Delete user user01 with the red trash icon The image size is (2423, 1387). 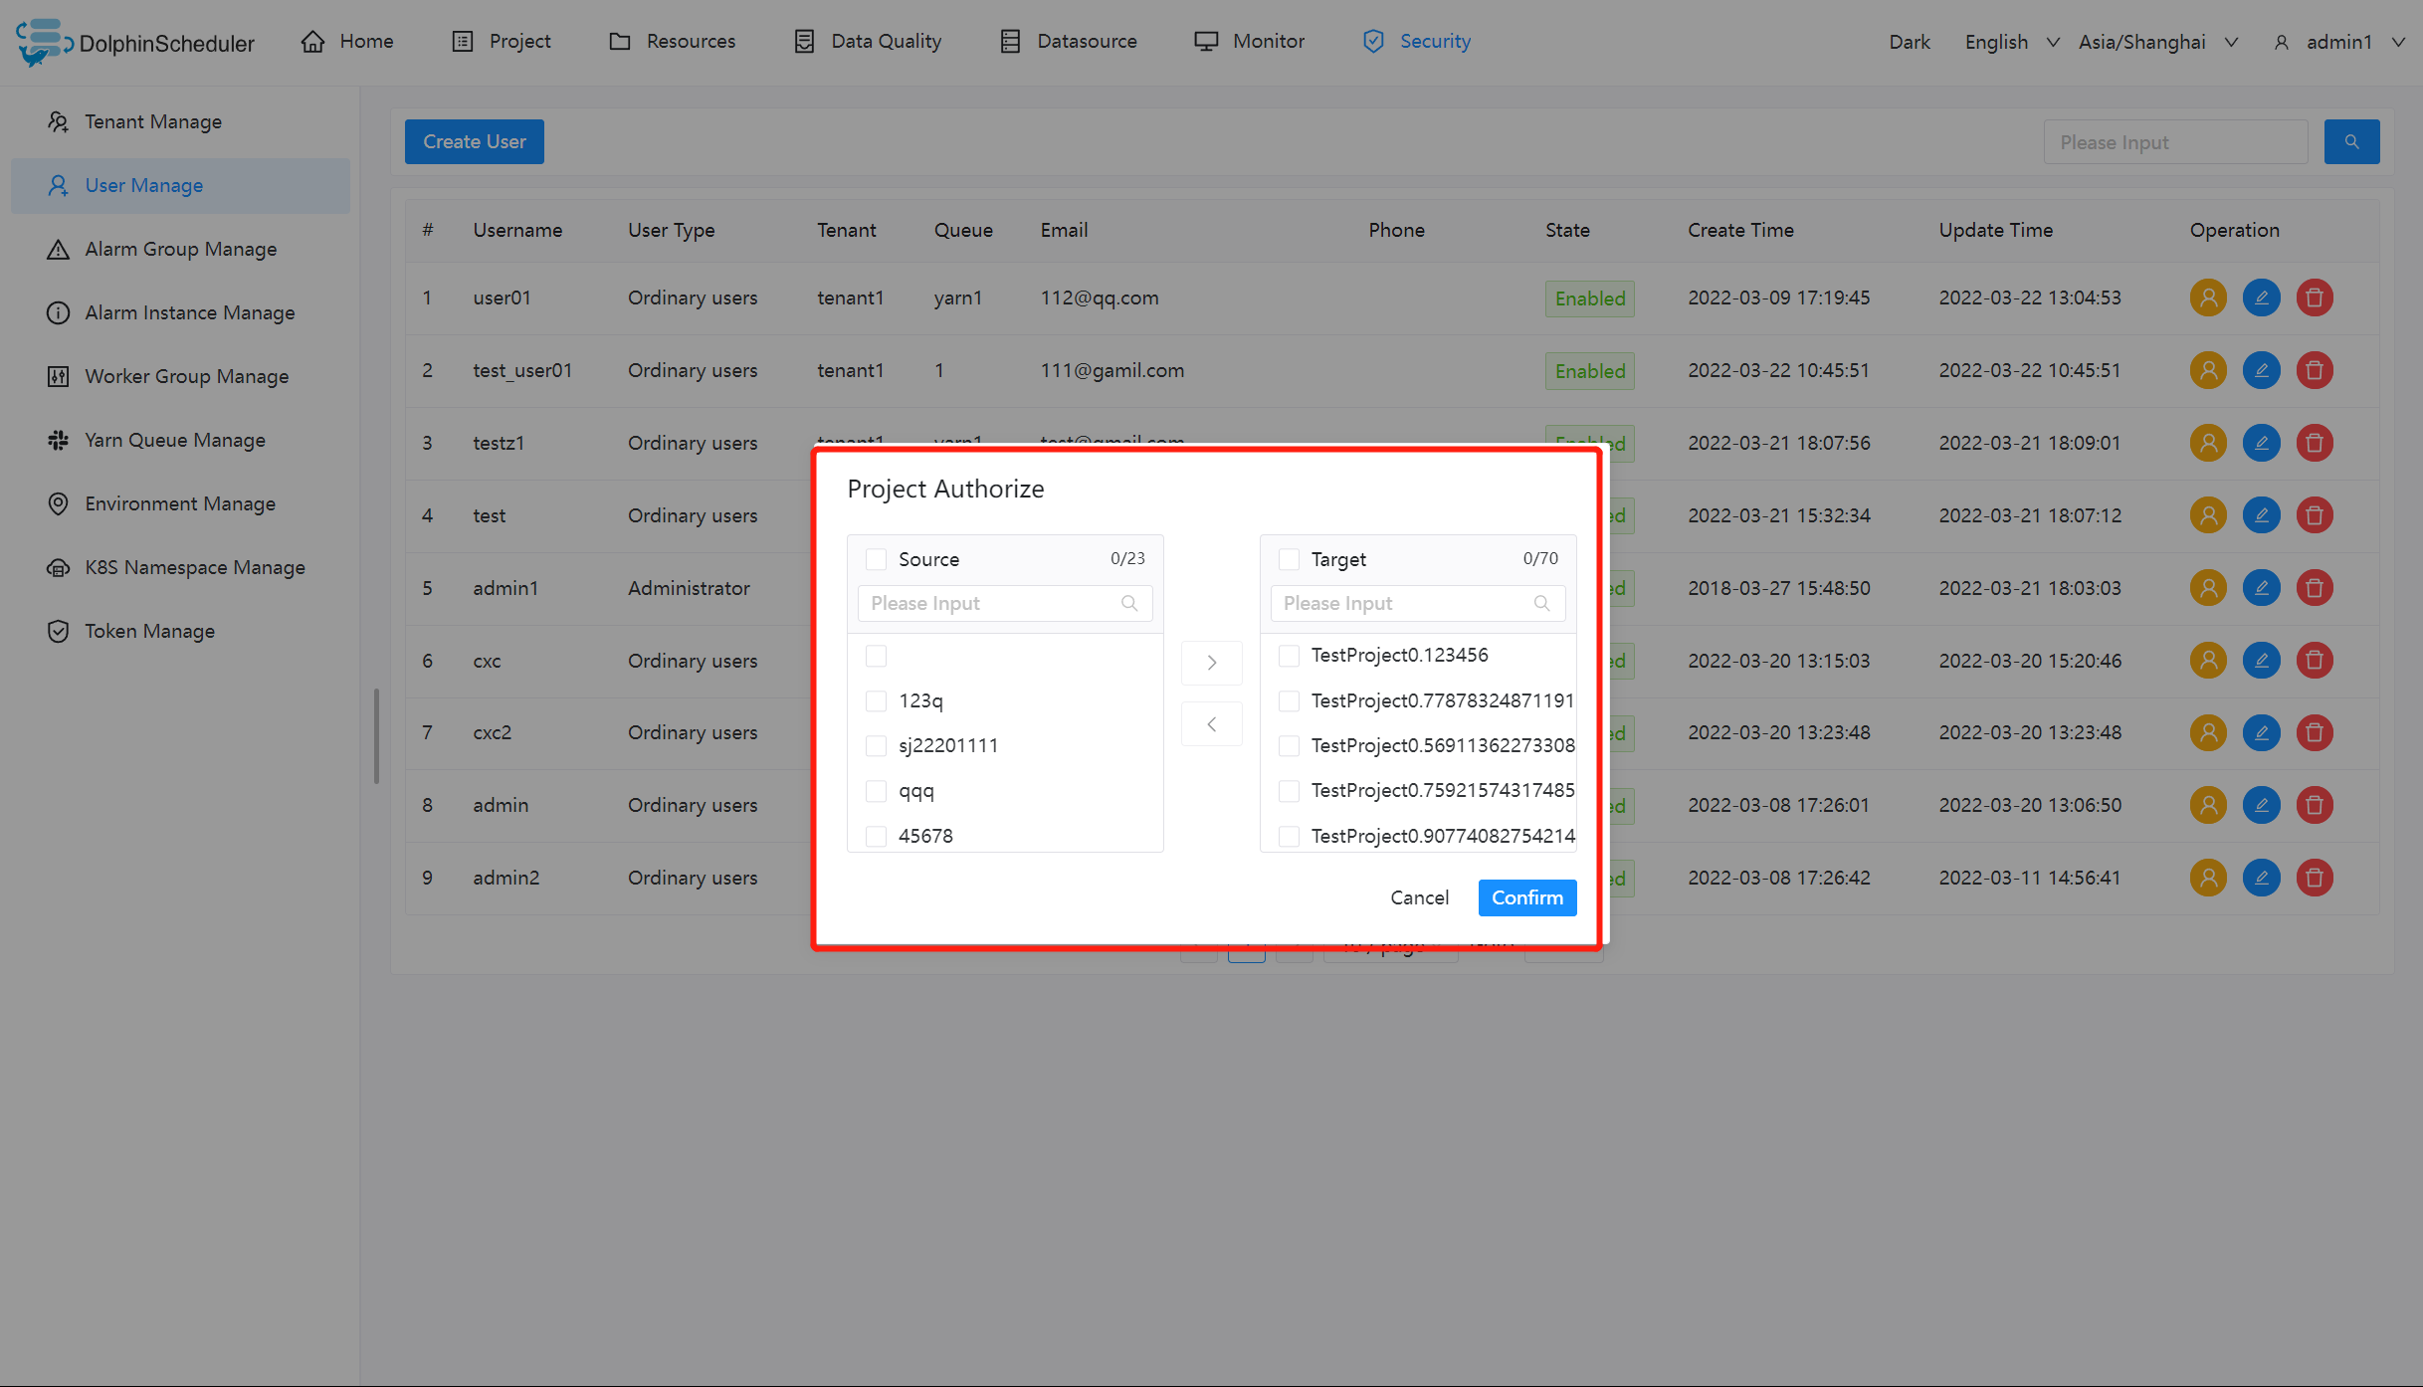pos(2314,297)
